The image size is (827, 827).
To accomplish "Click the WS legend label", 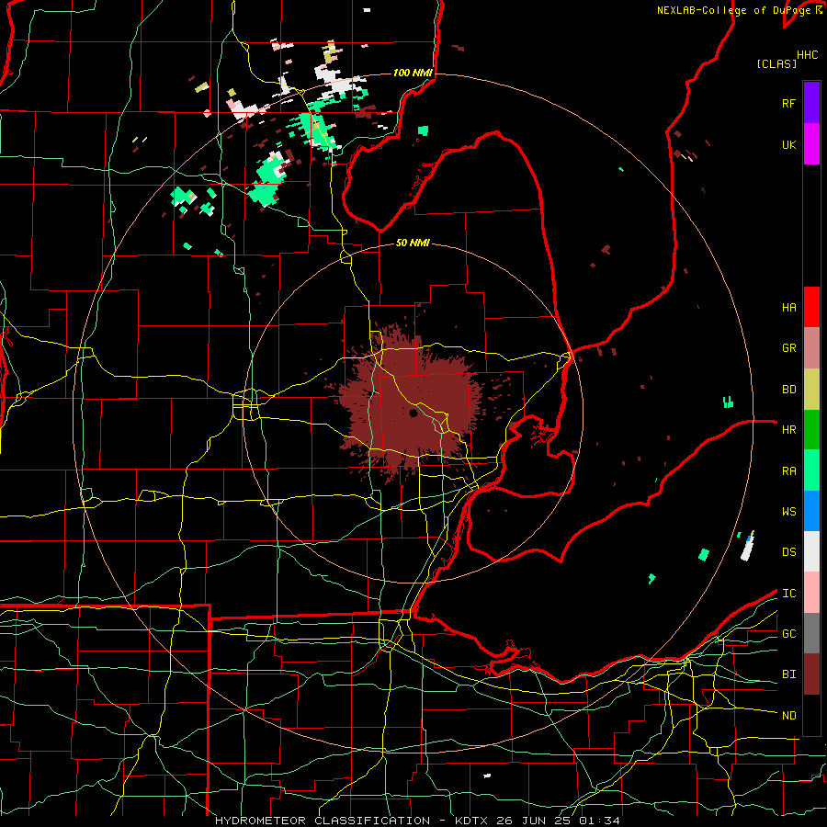I will coord(788,512).
